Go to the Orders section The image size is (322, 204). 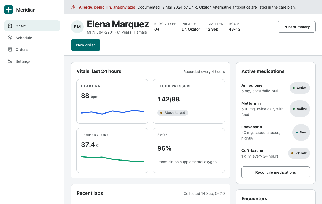[x=32, y=49]
